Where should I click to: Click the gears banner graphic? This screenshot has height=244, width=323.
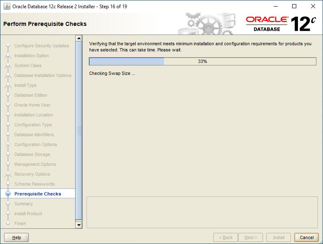click(x=207, y=24)
